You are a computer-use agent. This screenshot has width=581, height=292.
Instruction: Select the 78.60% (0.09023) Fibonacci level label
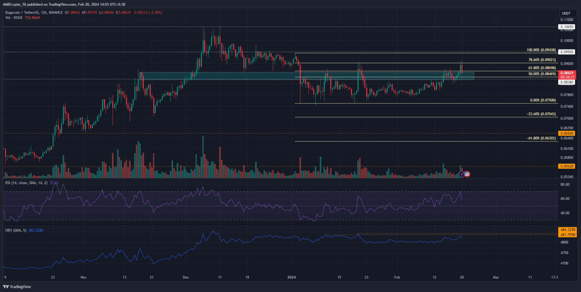tap(542, 60)
